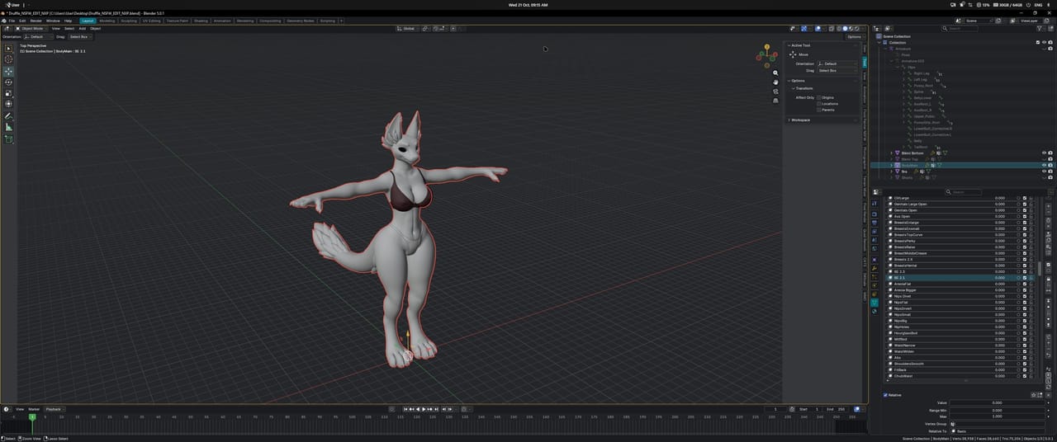This screenshot has width=1057, height=442.
Task: Select the Annotate pencil tool
Action: [x=9, y=116]
